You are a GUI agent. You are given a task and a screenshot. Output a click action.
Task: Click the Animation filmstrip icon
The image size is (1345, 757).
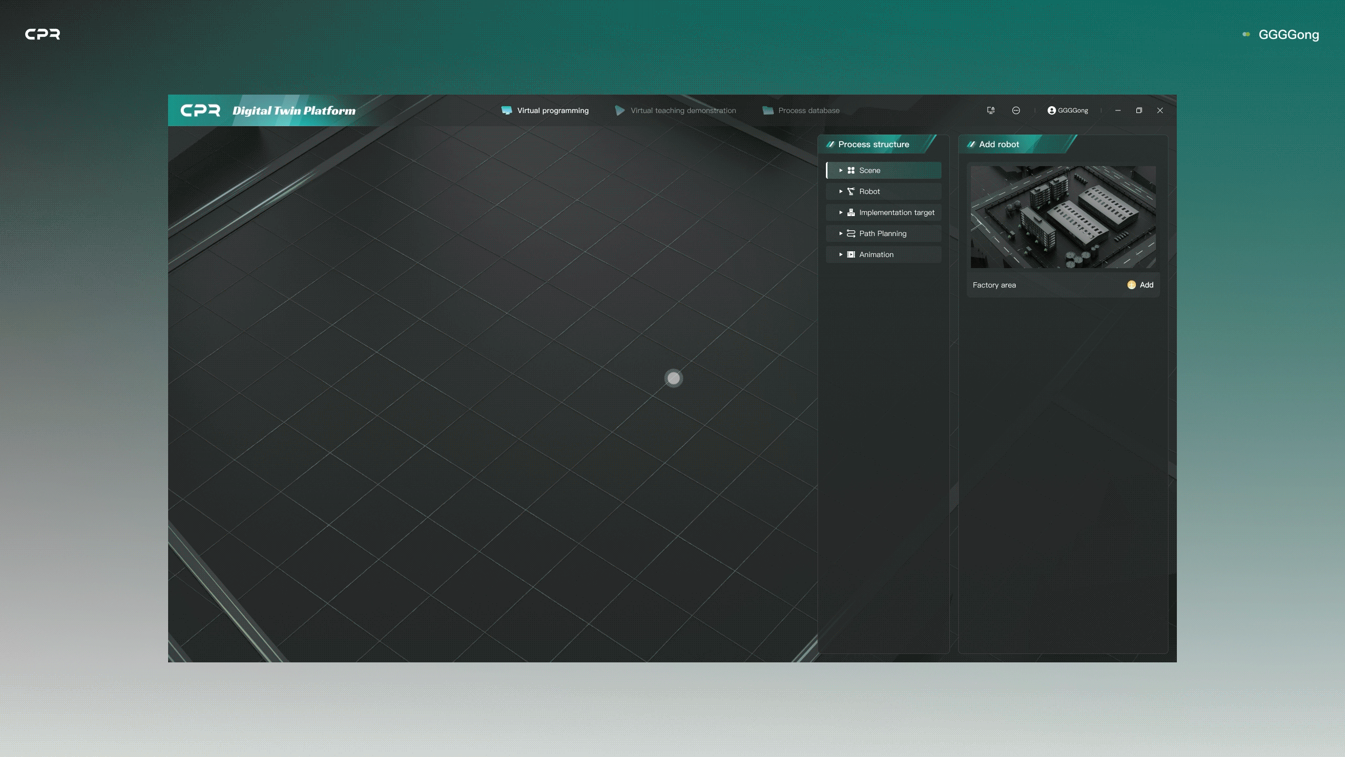coord(851,254)
